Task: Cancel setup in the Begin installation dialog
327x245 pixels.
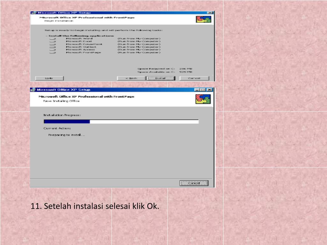Action: [x=194, y=78]
